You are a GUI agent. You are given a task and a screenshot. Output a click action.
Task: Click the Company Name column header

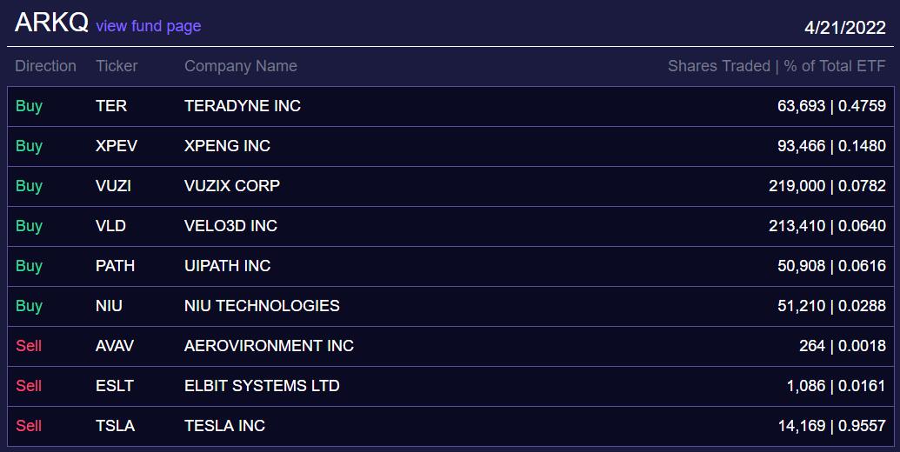pyautogui.click(x=240, y=66)
